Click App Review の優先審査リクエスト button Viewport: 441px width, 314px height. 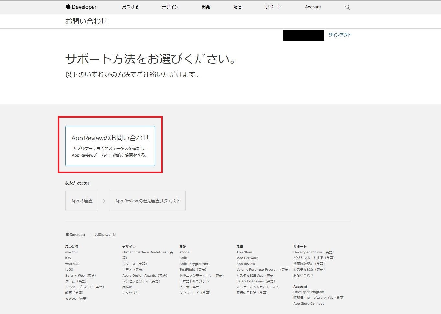[x=147, y=201]
